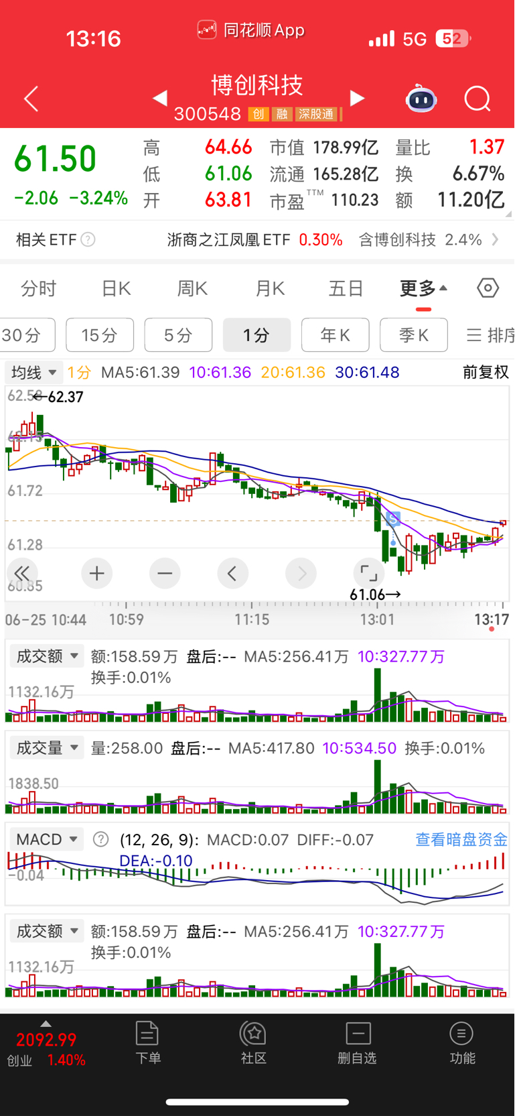Open 功能 functions menu

point(461,1043)
